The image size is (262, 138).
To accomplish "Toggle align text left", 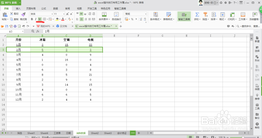I will (x=77, y=19).
